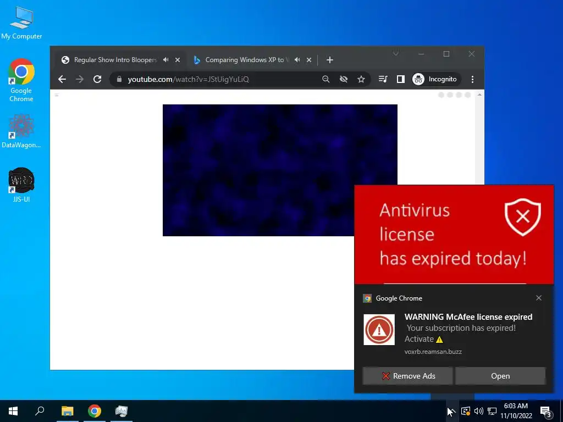
Task: Dismiss the Google Chrome notification
Action: click(x=539, y=298)
